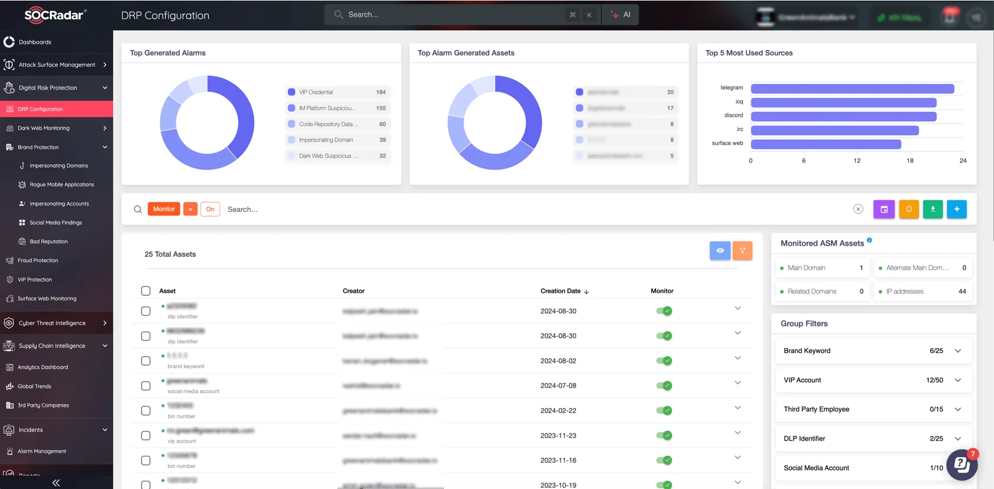Expand row details for 2024-08-02 asset
994x489 pixels.
[738, 358]
